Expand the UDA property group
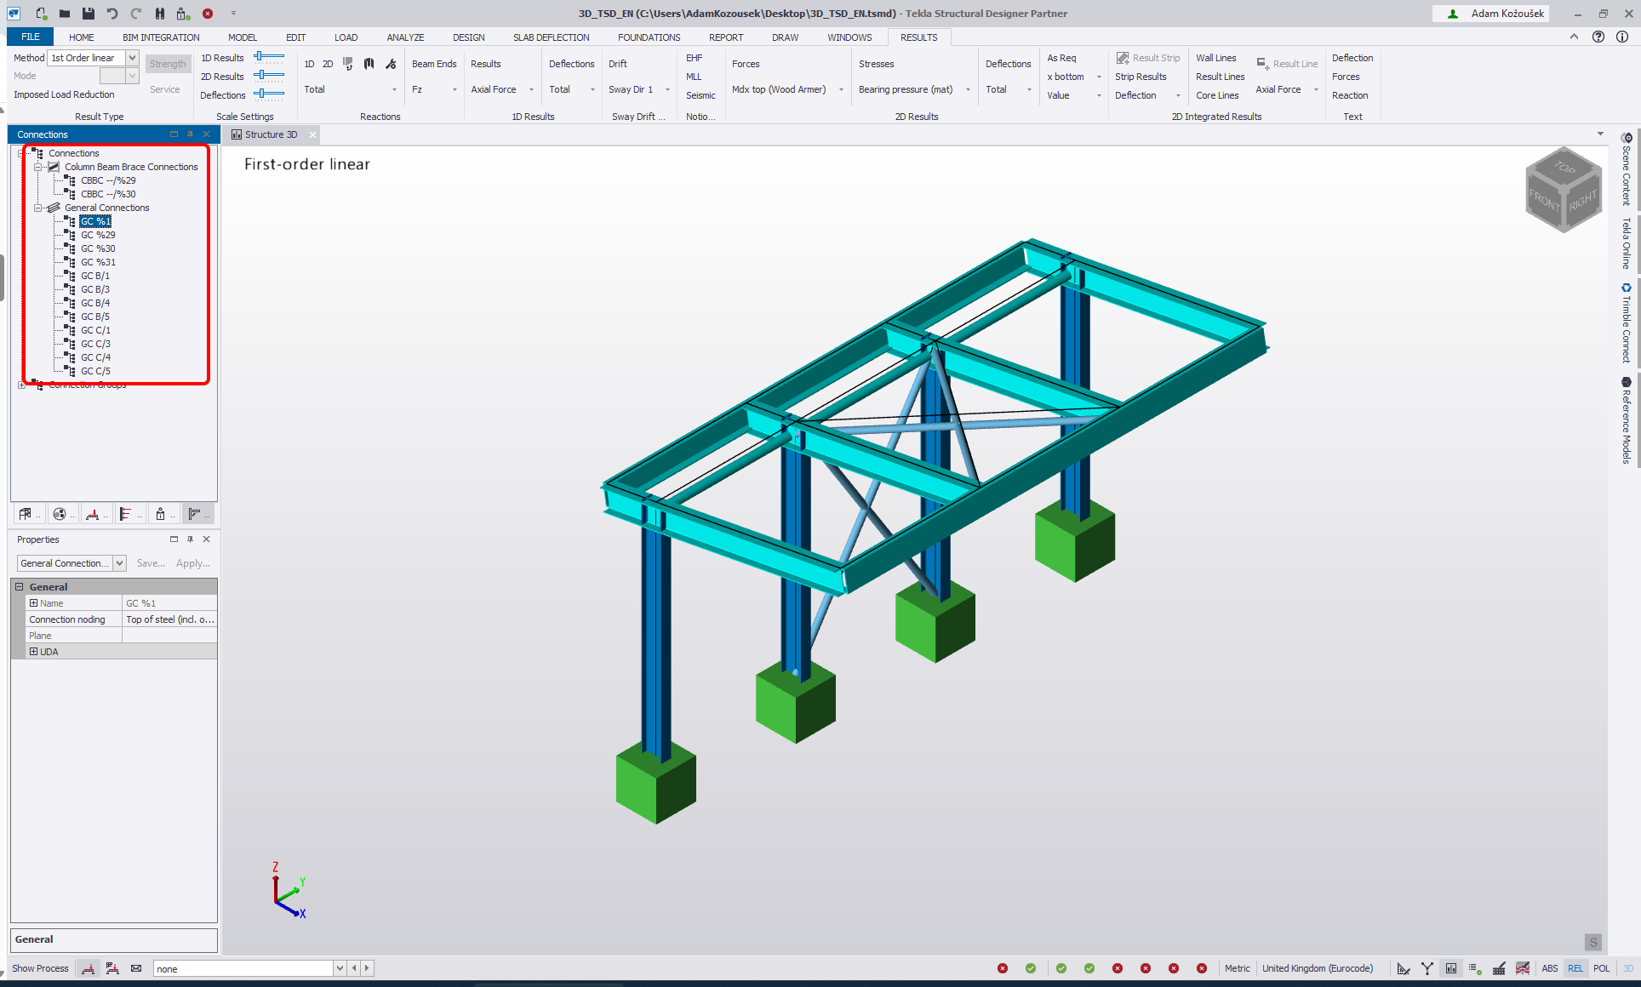 [34, 652]
